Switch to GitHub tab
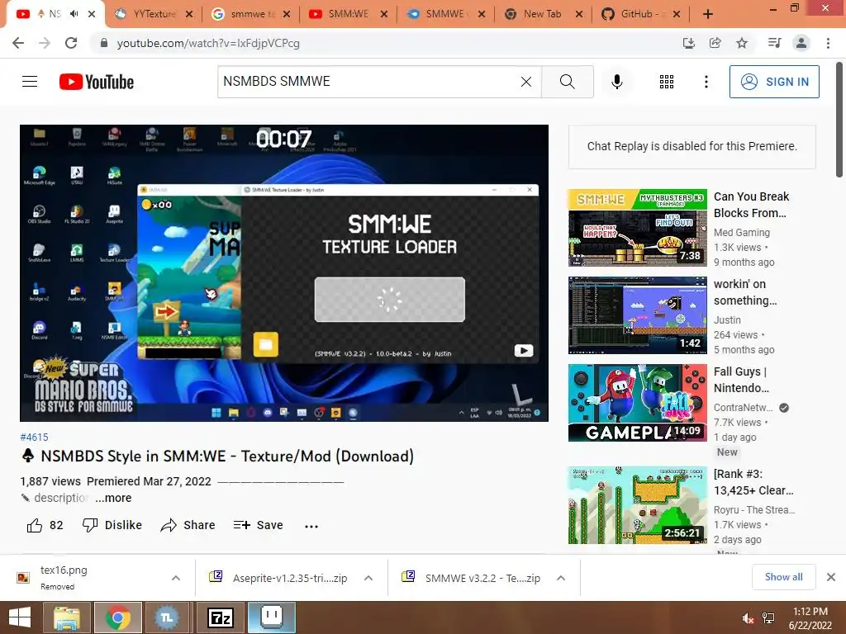 [x=639, y=14]
